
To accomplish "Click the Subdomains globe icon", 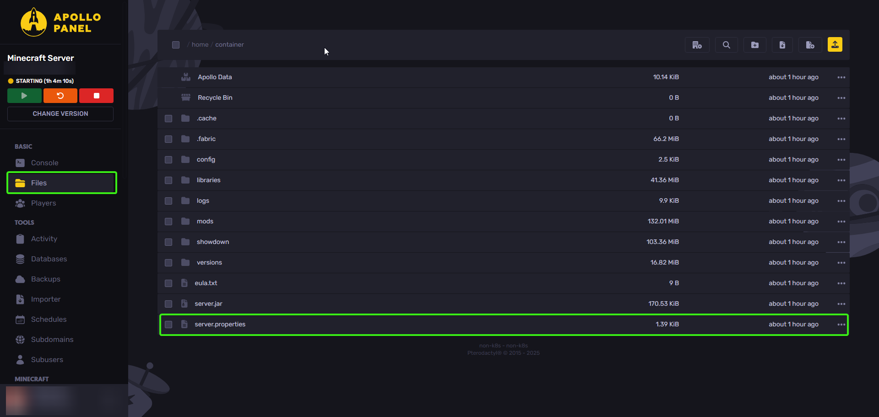I will (20, 340).
